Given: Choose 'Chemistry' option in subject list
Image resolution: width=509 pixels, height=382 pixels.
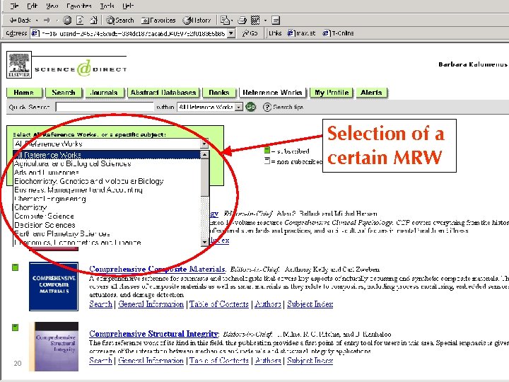Looking at the screenshot, I should 107,207.
